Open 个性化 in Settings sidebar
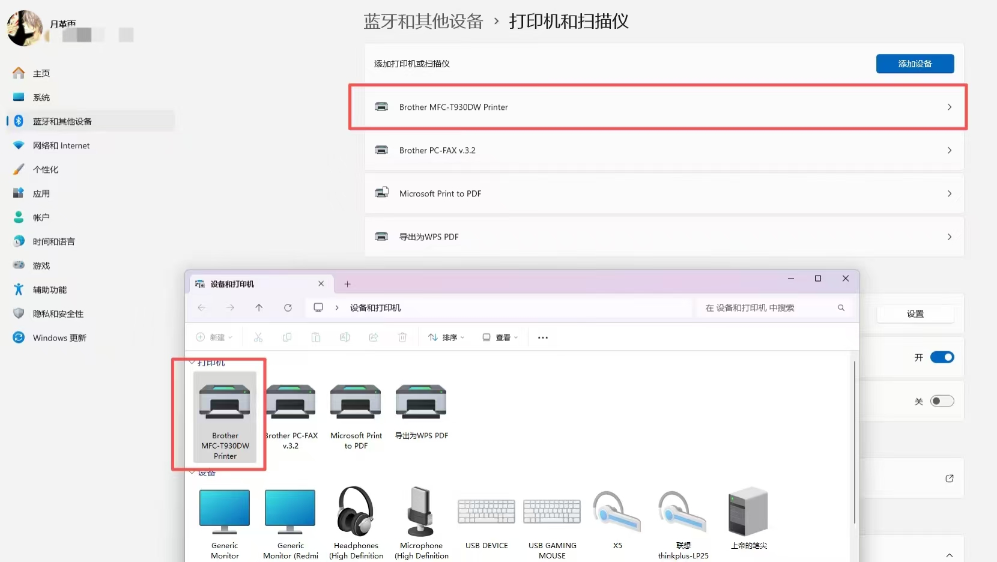The image size is (997, 562). pyautogui.click(x=91, y=169)
